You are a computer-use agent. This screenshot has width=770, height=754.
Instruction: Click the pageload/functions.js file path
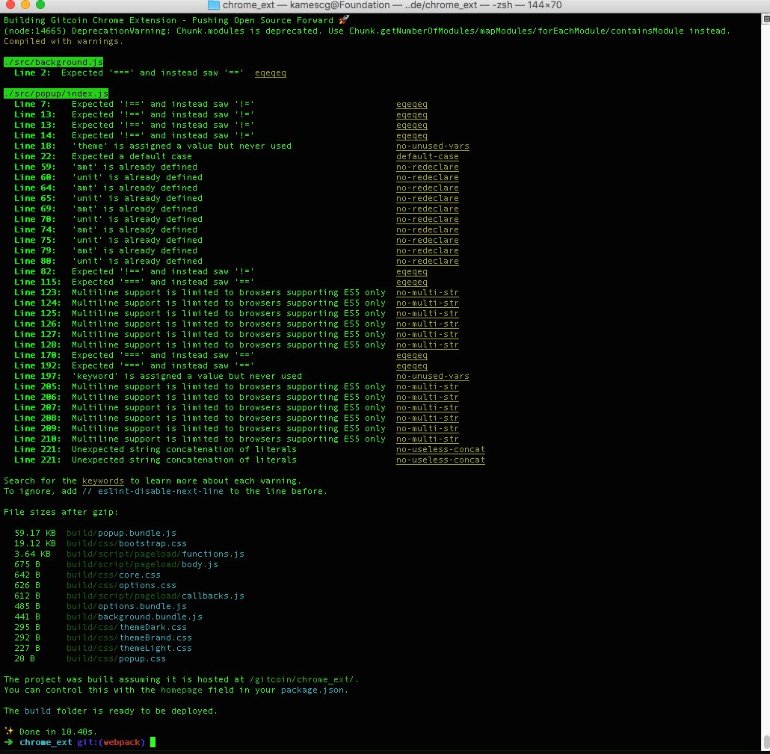pyautogui.click(x=155, y=554)
